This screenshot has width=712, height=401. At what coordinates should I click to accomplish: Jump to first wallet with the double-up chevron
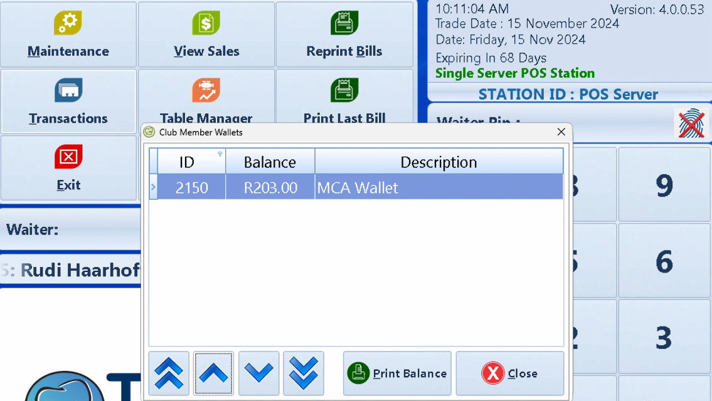point(168,373)
